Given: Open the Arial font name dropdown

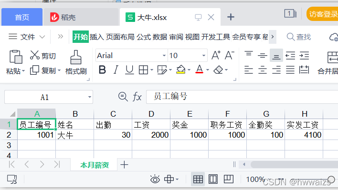Looking at the screenshot, I should [x=164, y=55].
